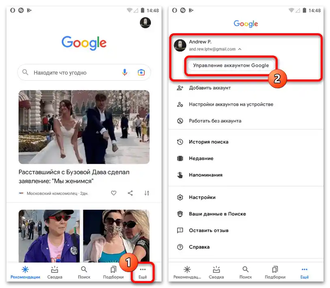The height and width of the screenshot is (288, 330).
Task: Tap Andrew P. profile picture in menu
Action: [180, 45]
